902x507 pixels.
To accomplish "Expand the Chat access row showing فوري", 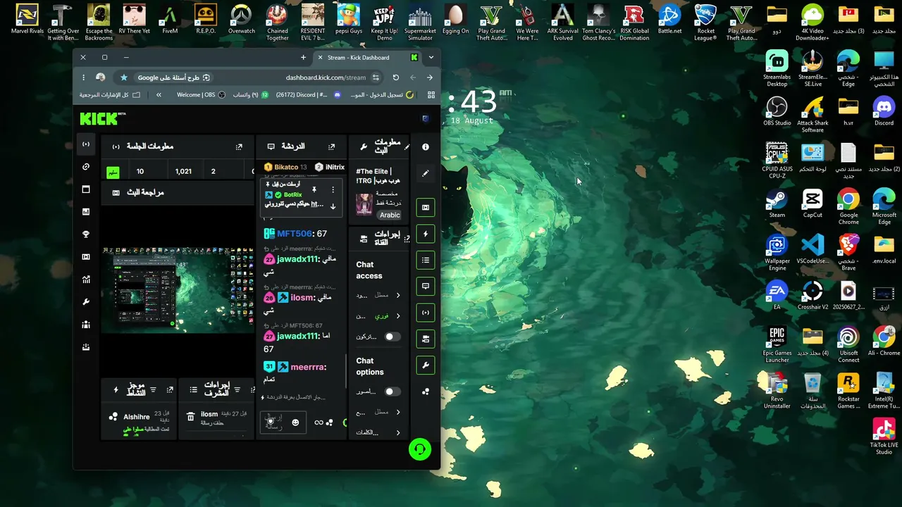I will coord(378,316).
